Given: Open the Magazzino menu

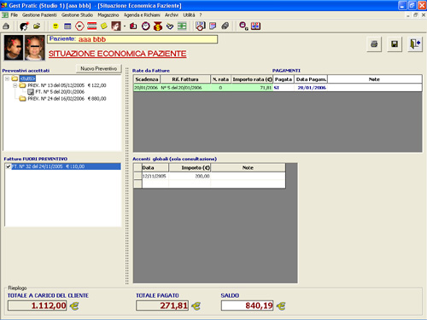Looking at the screenshot, I should click(108, 15).
